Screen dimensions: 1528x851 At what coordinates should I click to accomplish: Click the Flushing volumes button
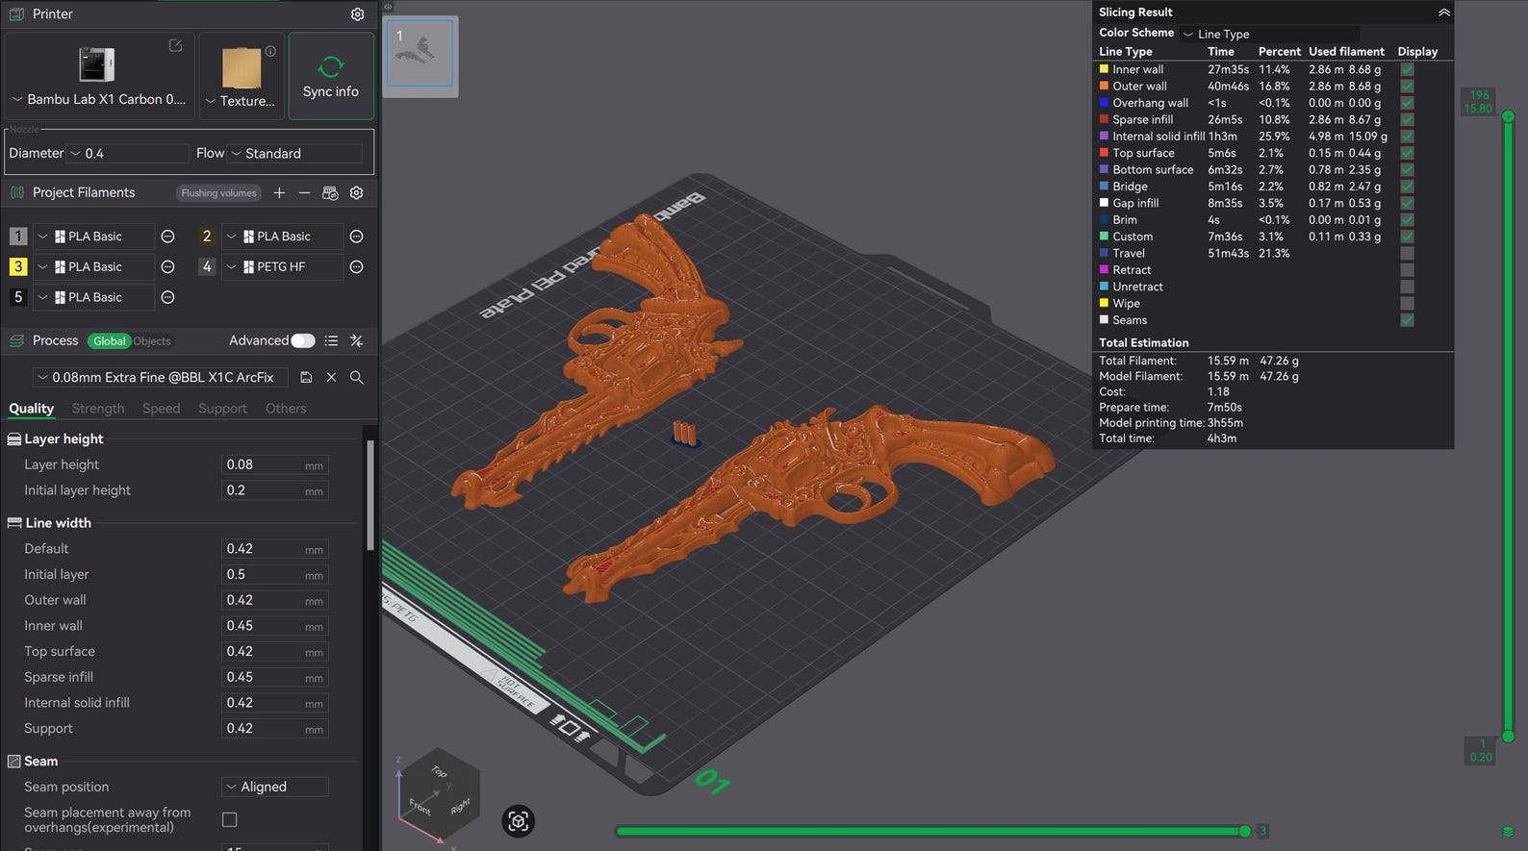pyautogui.click(x=219, y=193)
